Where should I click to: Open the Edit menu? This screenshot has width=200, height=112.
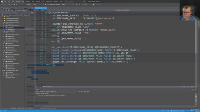(x=9, y=2)
